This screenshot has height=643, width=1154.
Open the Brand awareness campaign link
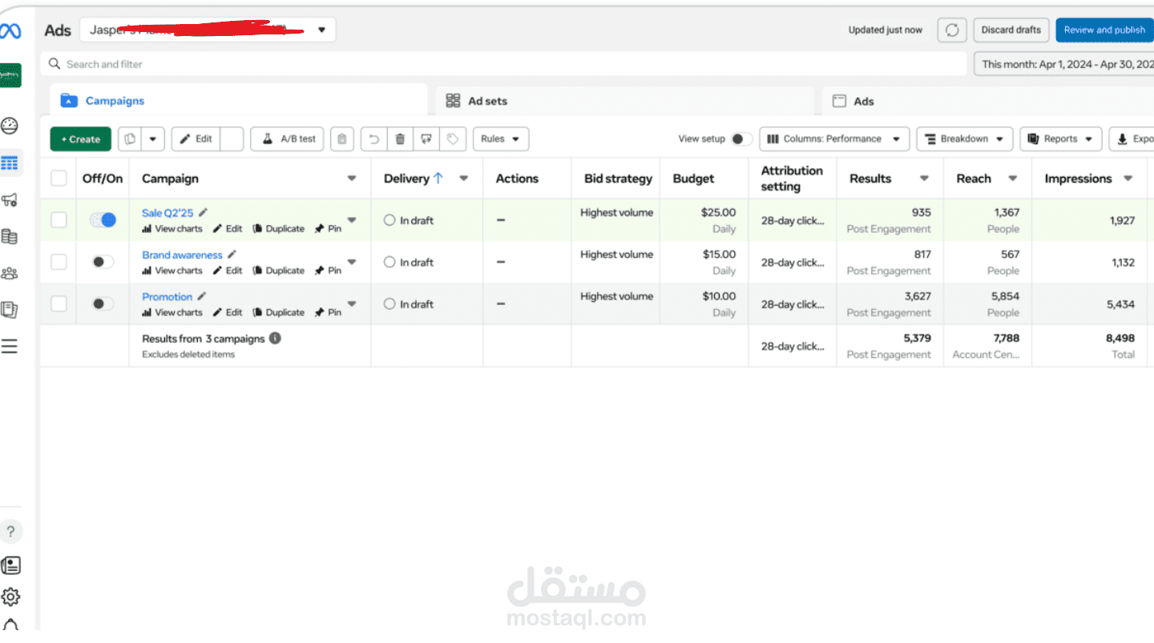pos(182,255)
